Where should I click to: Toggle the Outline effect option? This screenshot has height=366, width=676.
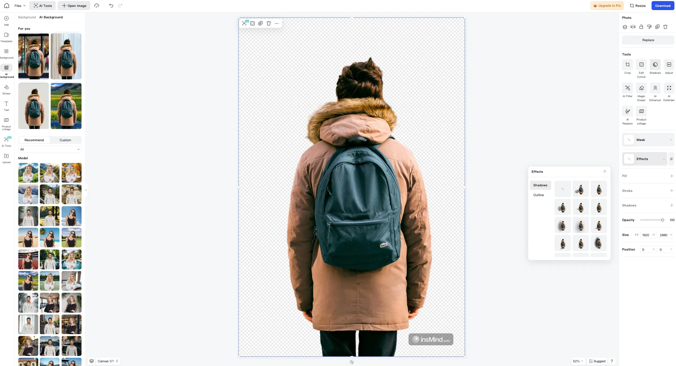(x=539, y=195)
